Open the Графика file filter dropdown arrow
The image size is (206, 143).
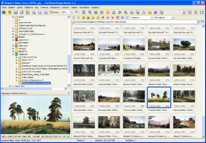click(x=152, y=17)
